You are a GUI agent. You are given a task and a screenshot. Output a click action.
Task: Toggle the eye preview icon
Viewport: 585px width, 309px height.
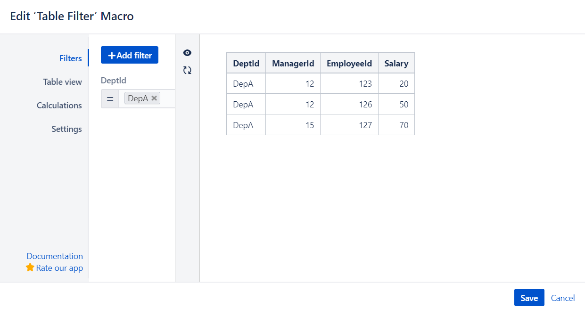(x=187, y=53)
